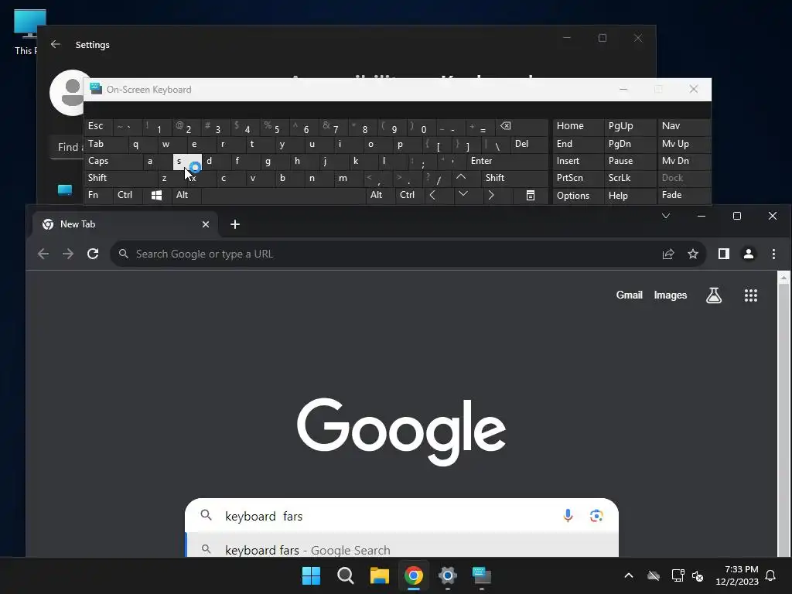Open On-Screen Keyboard Options

578,196
